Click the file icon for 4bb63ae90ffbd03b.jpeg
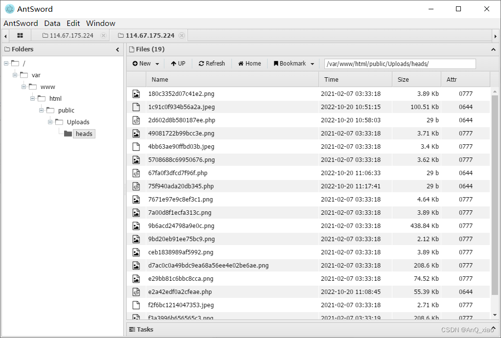501x338 pixels. 136,147
